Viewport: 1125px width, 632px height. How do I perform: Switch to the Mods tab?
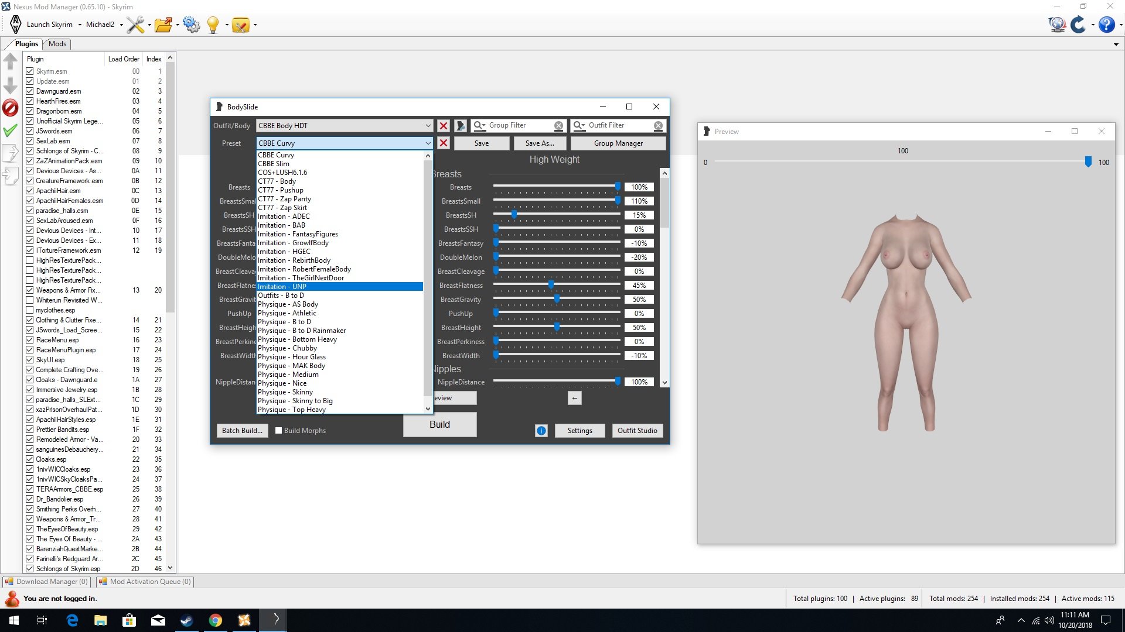point(57,44)
